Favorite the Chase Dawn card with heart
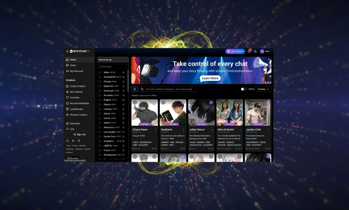This screenshot has height=210, width=349. tap(135, 102)
